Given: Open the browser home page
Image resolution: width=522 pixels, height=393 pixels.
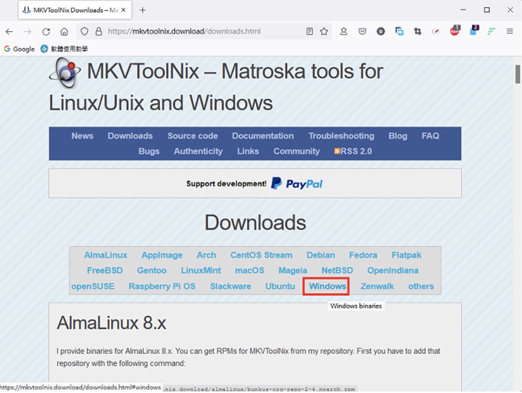Looking at the screenshot, I should tap(64, 32).
